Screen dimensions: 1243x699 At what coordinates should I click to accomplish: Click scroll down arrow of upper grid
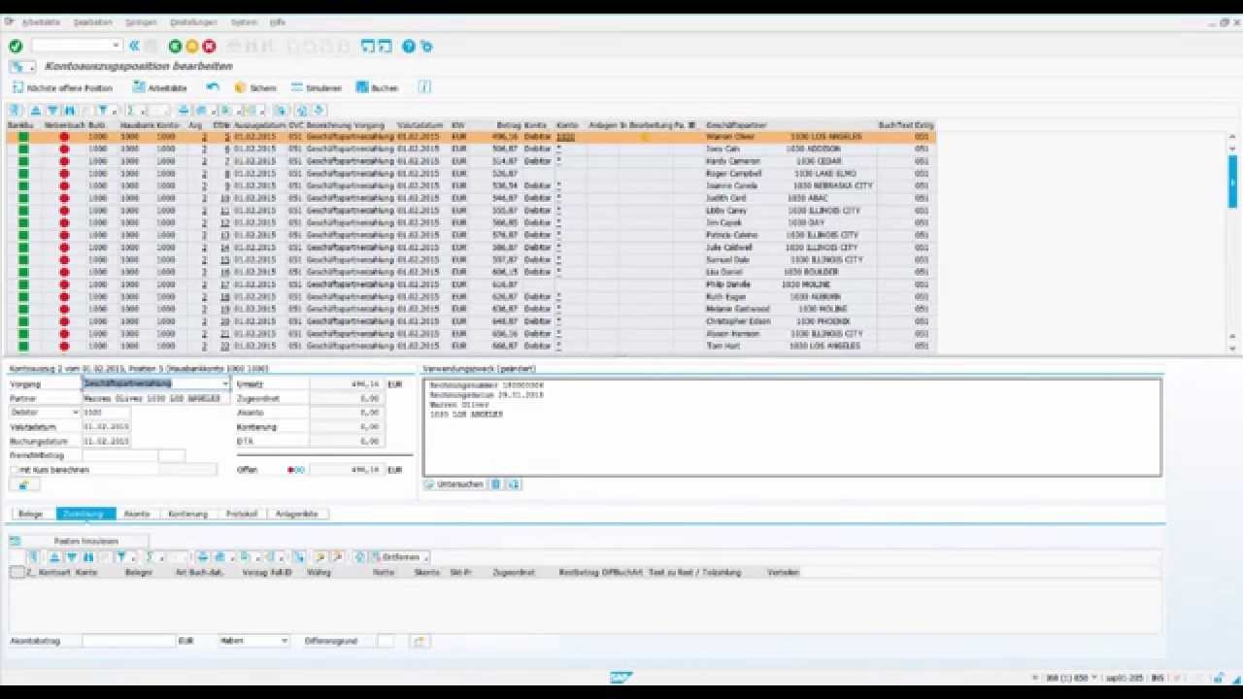[1233, 348]
